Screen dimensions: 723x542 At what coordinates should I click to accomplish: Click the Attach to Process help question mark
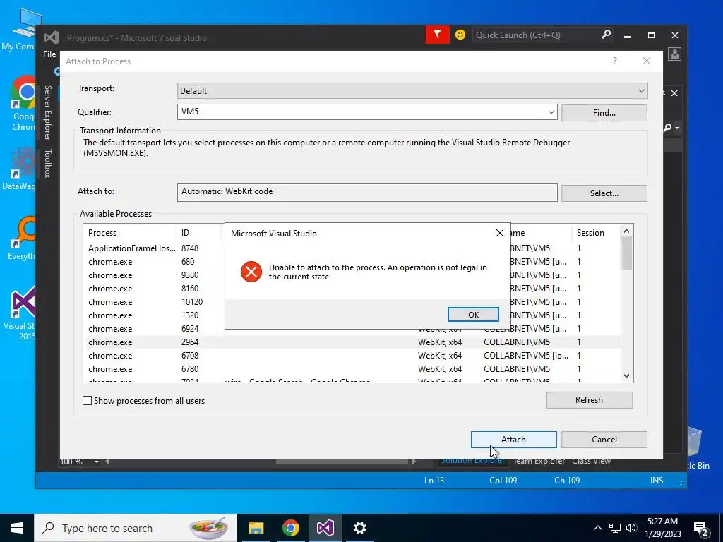pyautogui.click(x=615, y=61)
